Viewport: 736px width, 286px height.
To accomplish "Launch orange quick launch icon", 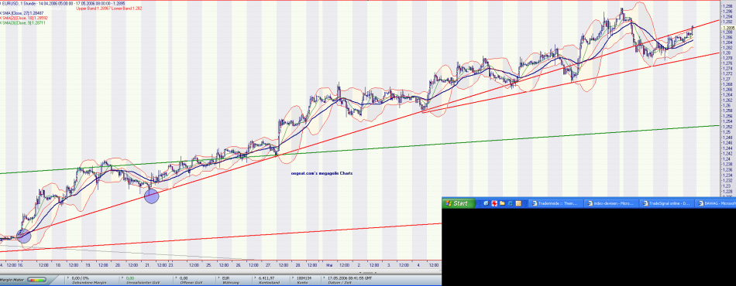I will [518, 203].
